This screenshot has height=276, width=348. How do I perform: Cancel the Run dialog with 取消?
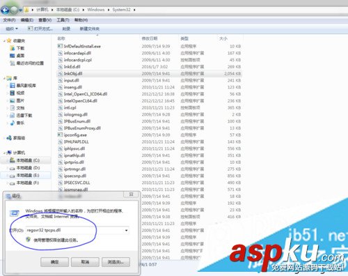(x=85, y=262)
